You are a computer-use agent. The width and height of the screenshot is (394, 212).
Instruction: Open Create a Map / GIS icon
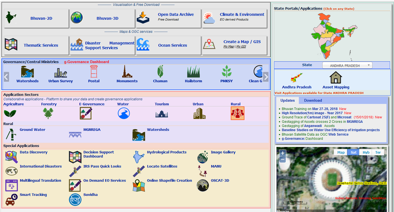click(x=209, y=44)
